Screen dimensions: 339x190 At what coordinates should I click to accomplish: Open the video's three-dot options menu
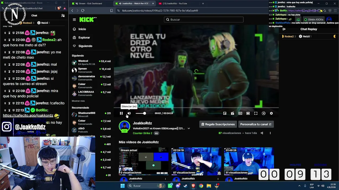click(x=270, y=133)
